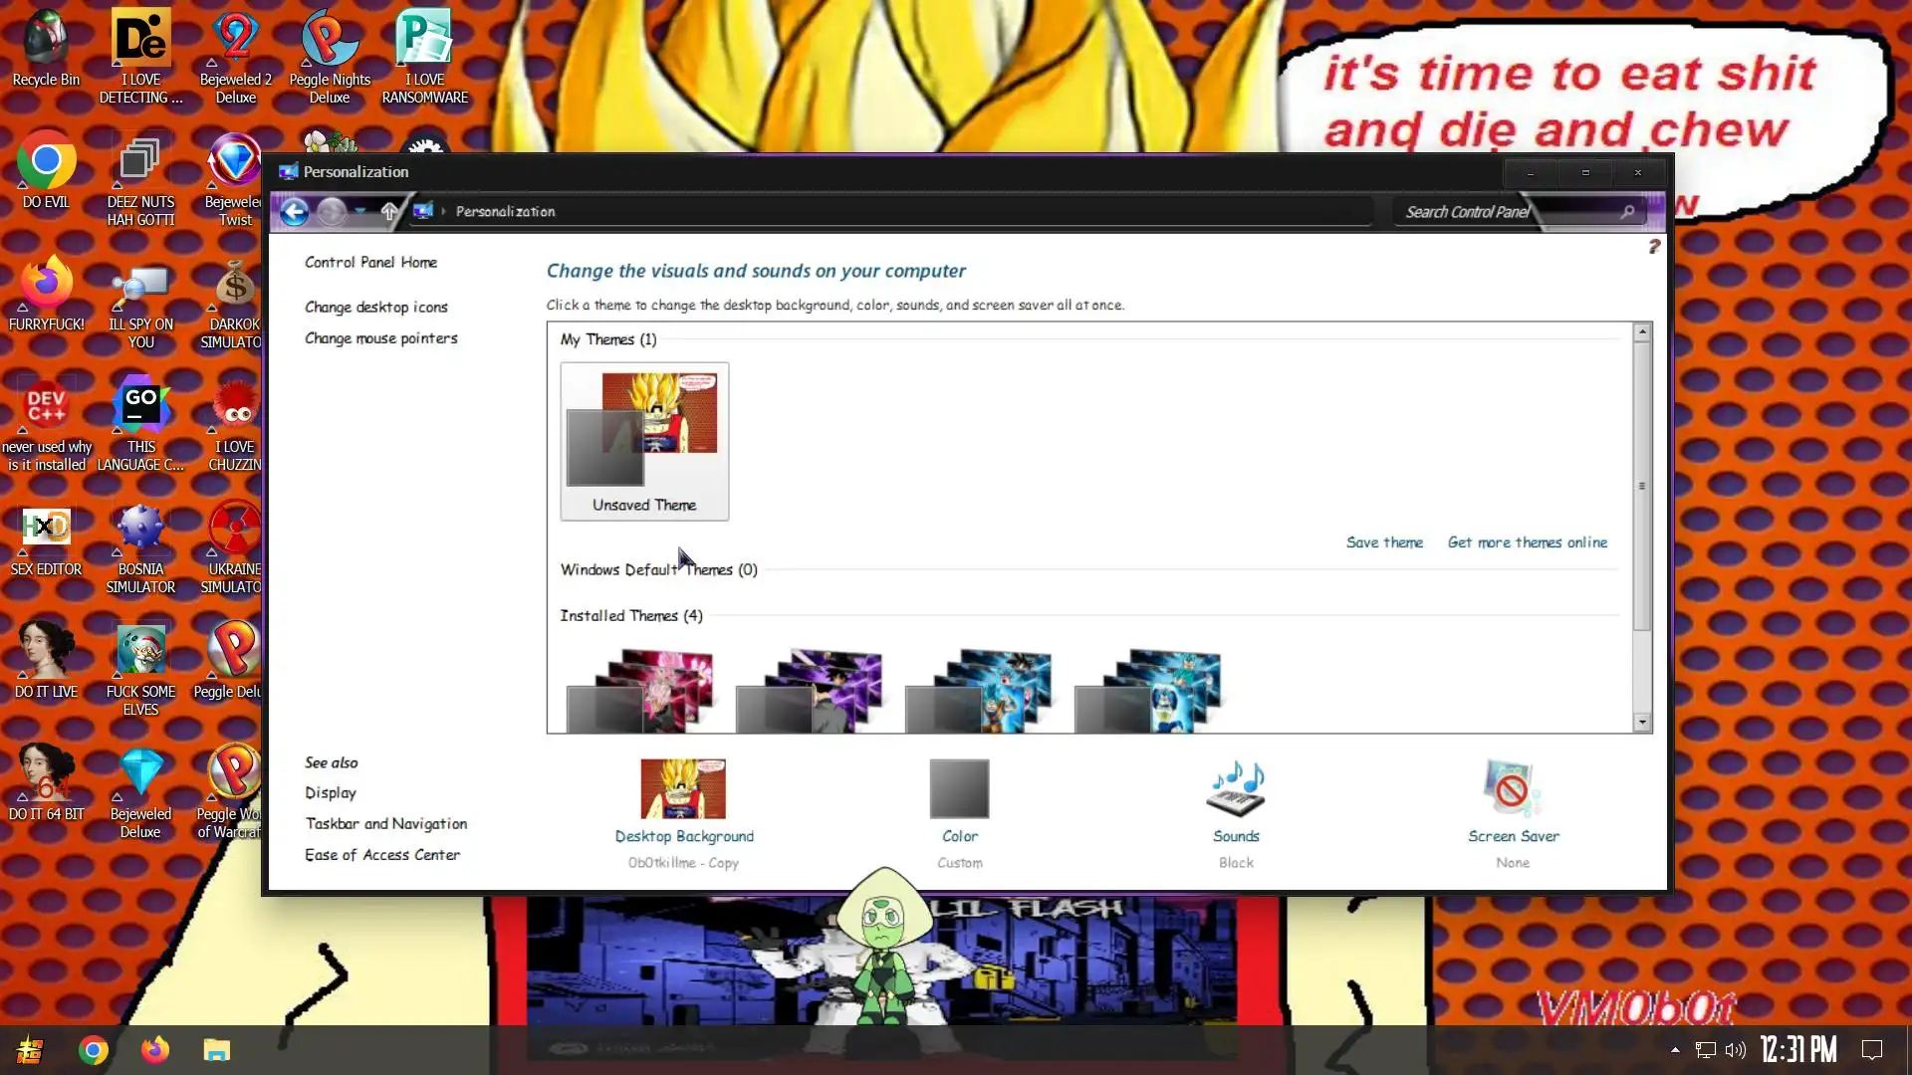Select the Unsaved Theme thumbnail
This screenshot has height=1075, width=1912.
(x=644, y=440)
